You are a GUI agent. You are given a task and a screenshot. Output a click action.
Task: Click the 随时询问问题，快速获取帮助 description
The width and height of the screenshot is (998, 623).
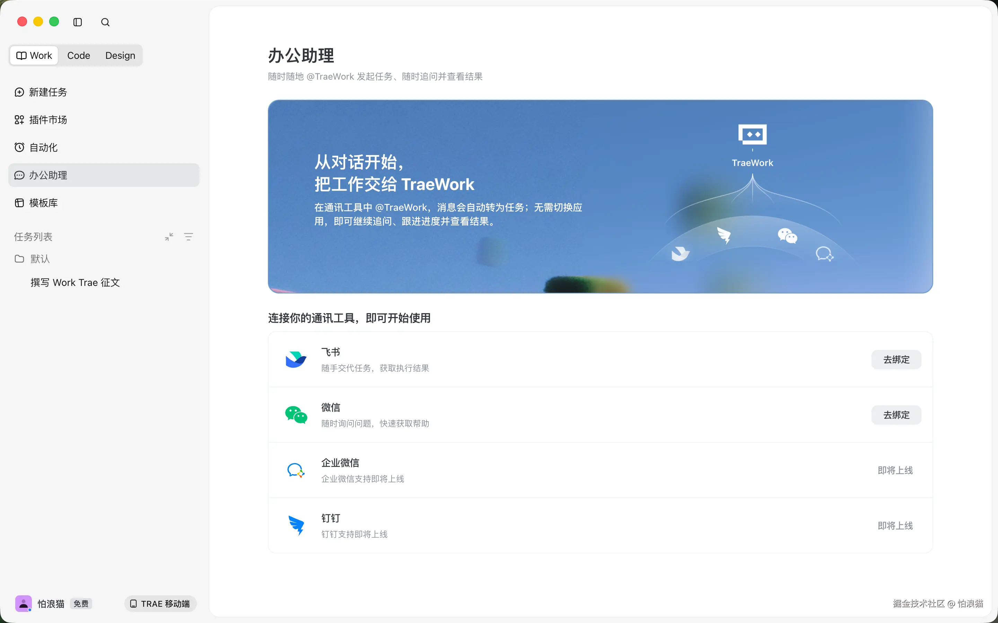point(375,424)
